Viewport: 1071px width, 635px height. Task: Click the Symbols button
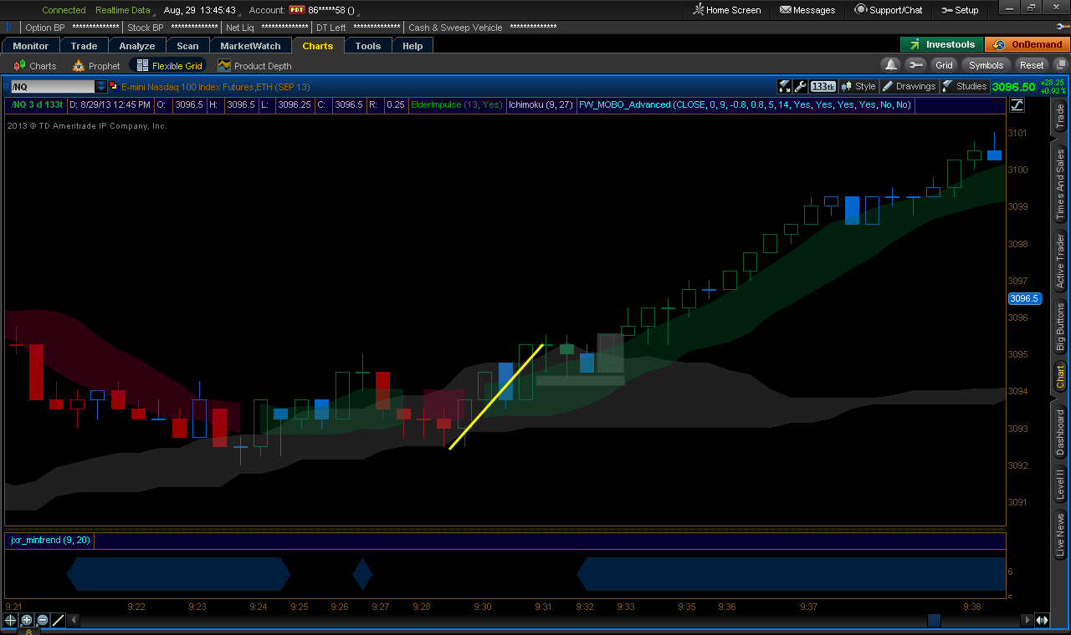click(986, 65)
